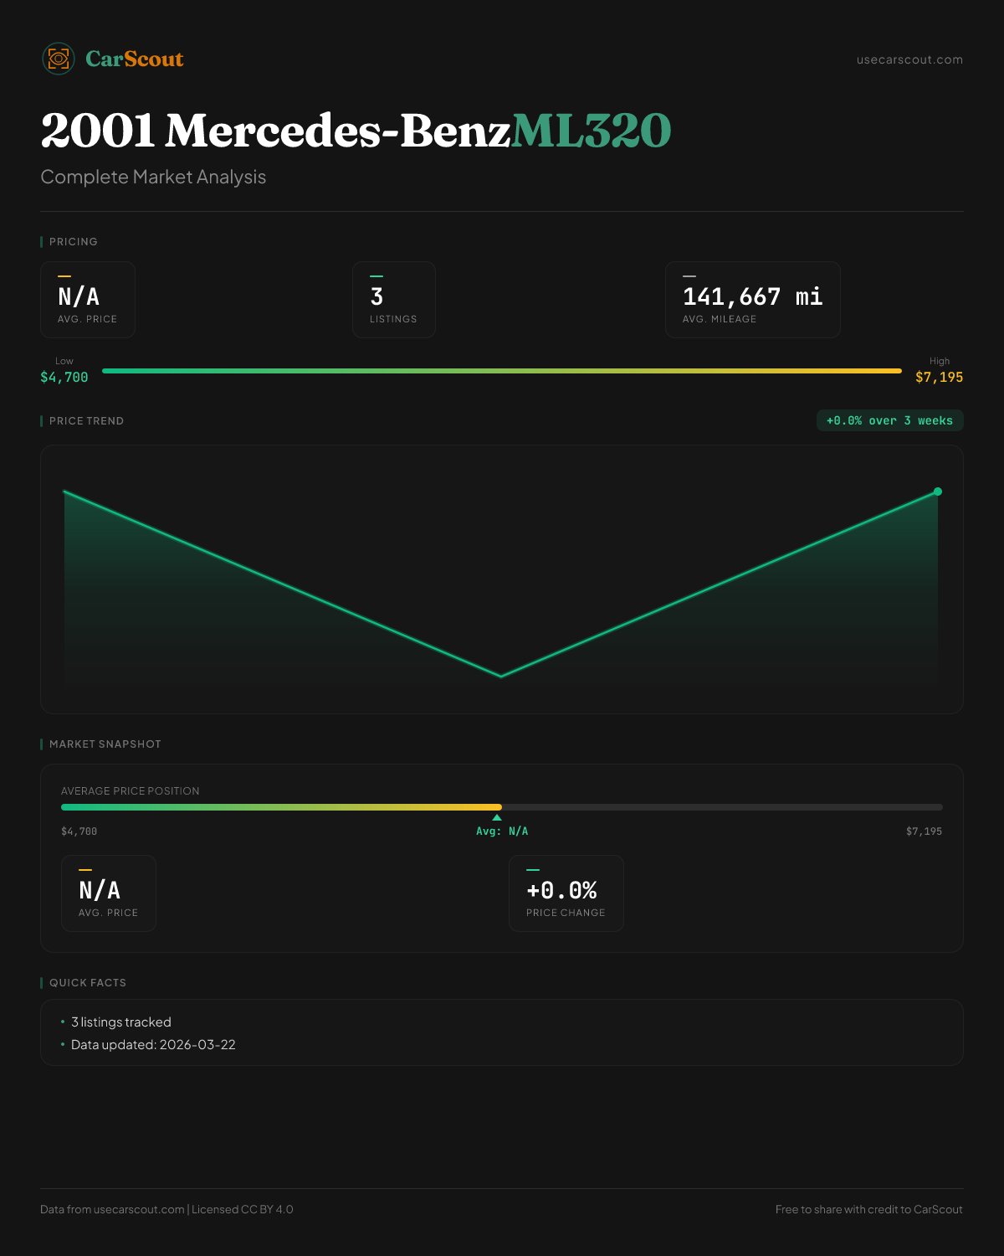Click the 3 listings tracked bullet item

(x=120, y=1022)
